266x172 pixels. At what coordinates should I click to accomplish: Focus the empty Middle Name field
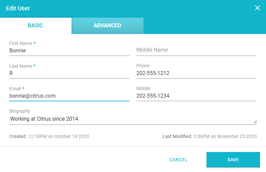click(196, 50)
